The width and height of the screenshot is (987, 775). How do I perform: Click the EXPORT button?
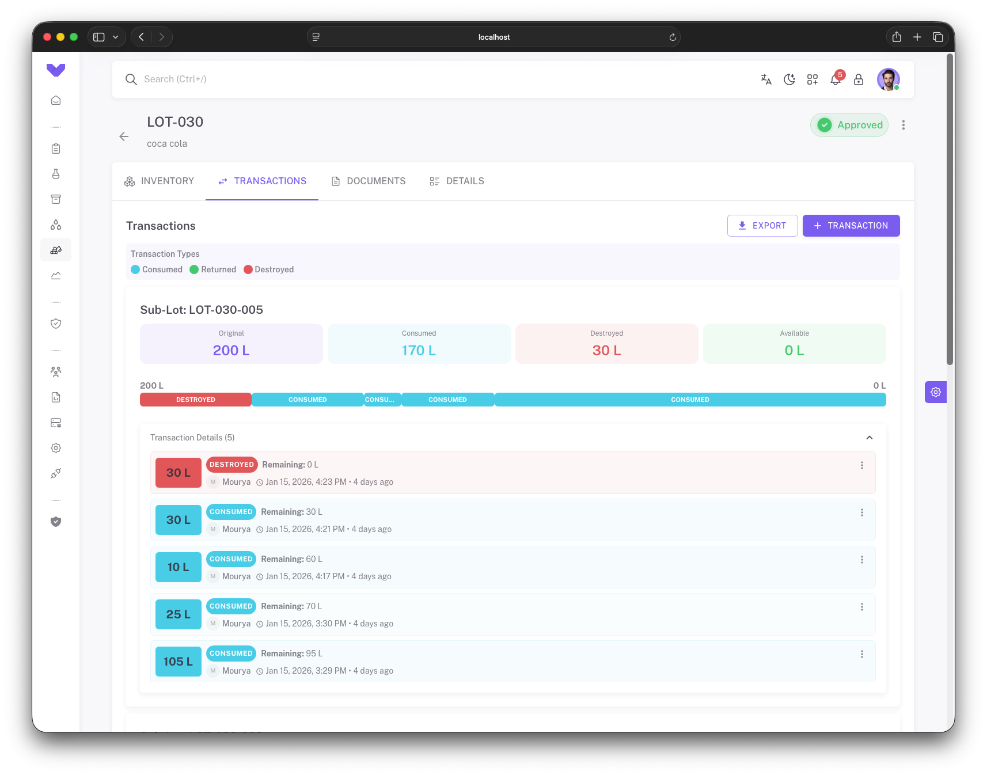(x=762, y=225)
